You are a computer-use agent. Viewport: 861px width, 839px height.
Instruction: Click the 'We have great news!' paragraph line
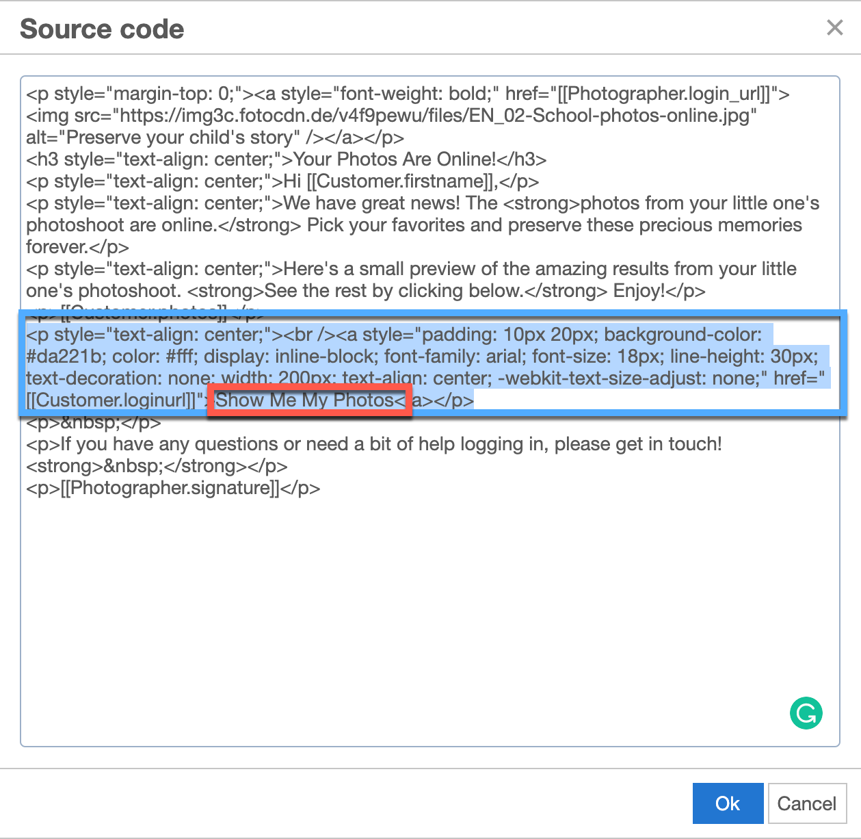[x=423, y=203]
